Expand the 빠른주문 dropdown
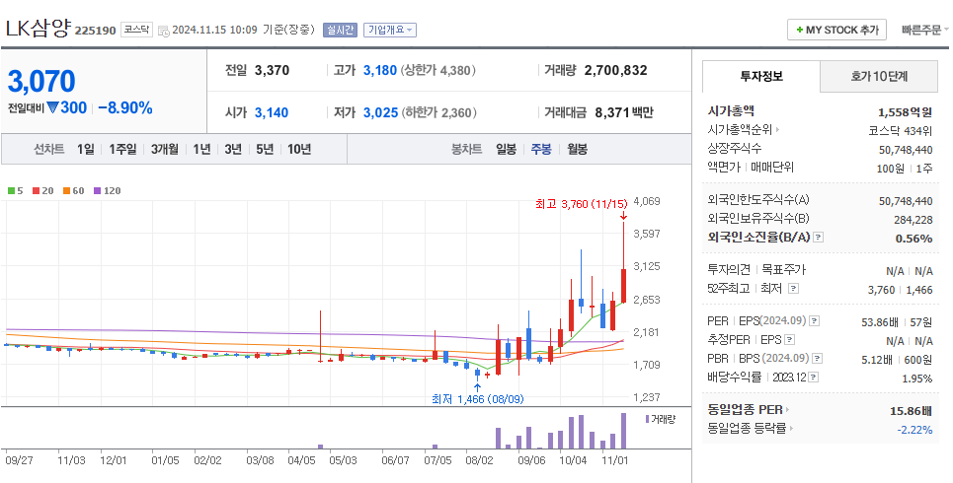 pyautogui.click(x=925, y=30)
